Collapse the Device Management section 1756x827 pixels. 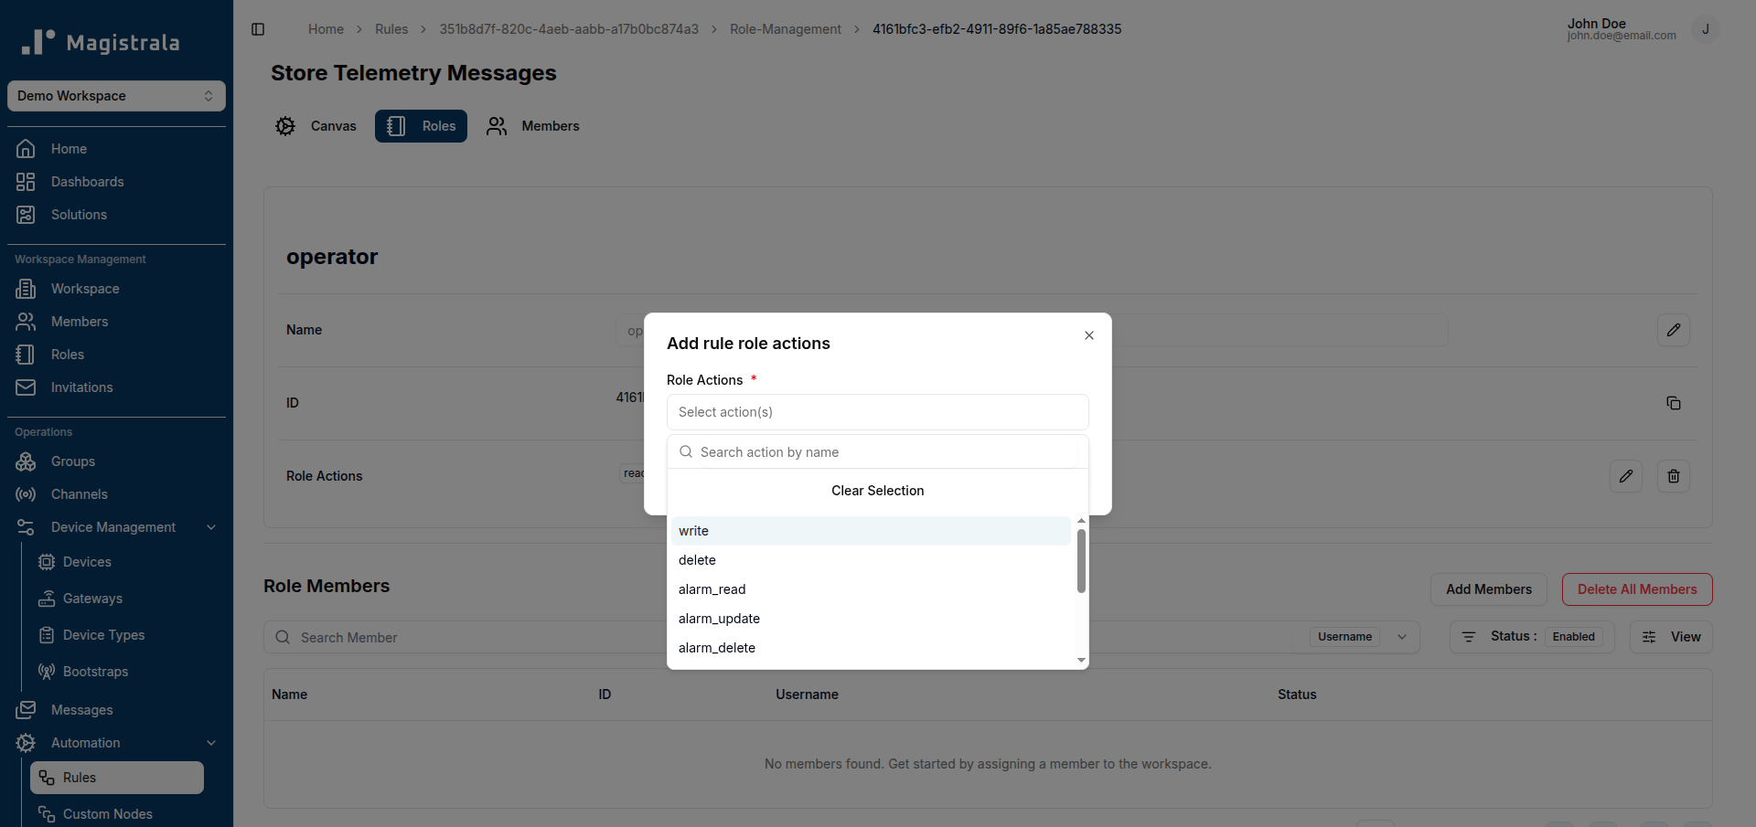[116, 527]
